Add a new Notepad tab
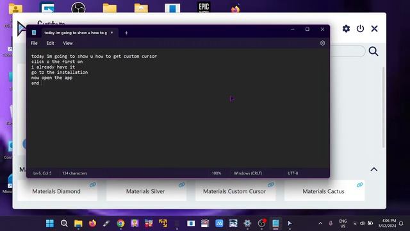Viewport: 410px width, 231px height. pos(126,33)
